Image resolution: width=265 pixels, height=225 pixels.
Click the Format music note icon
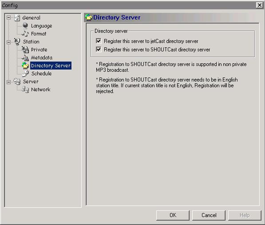click(x=25, y=34)
